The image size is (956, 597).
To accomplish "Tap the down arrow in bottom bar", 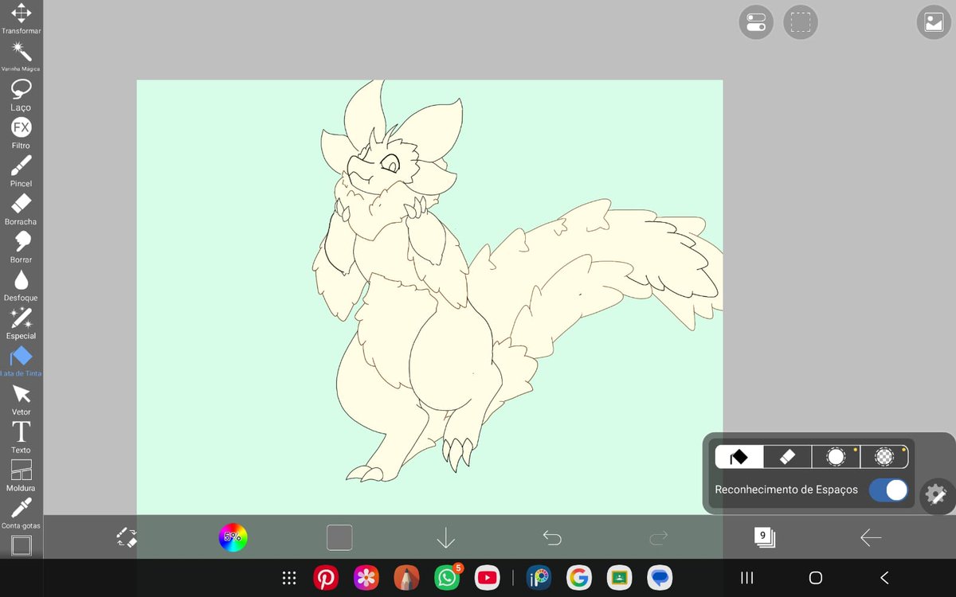I will tap(446, 538).
